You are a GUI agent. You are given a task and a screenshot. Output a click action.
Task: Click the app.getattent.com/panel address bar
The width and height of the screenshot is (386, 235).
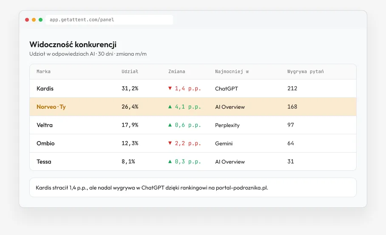tap(109, 20)
